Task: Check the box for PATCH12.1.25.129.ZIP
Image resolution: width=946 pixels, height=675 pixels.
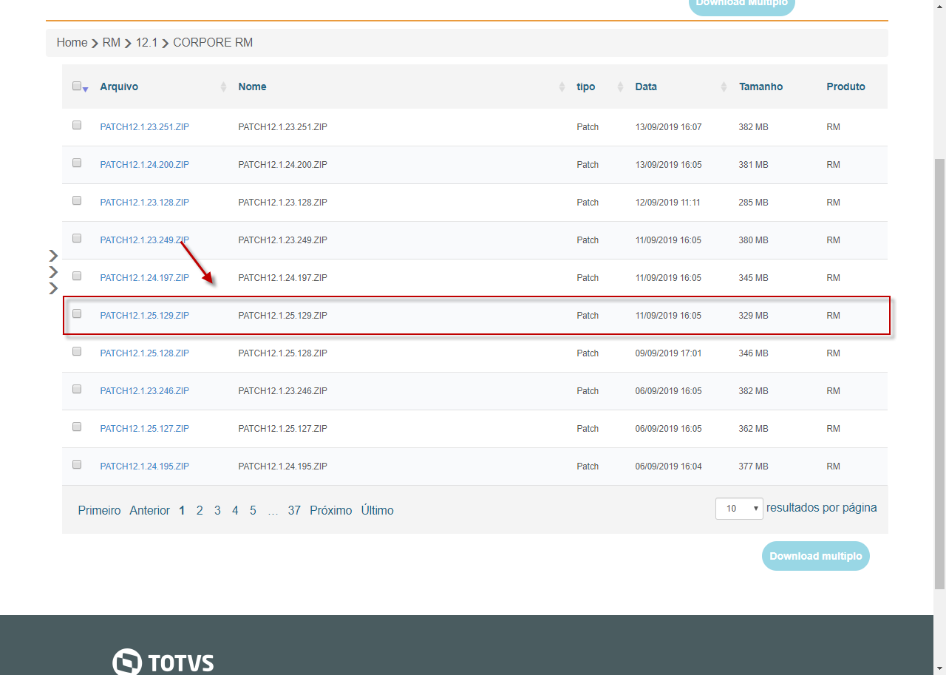Action: click(x=77, y=313)
